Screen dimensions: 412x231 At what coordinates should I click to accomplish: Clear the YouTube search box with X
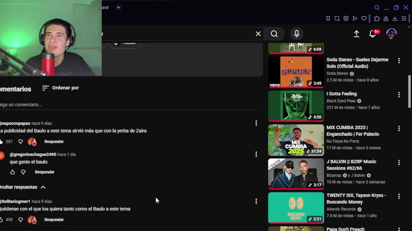coord(258,34)
